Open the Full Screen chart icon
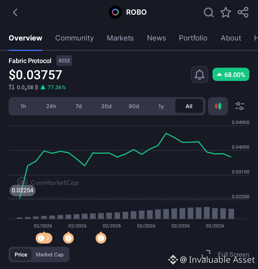 click(x=206, y=254)
